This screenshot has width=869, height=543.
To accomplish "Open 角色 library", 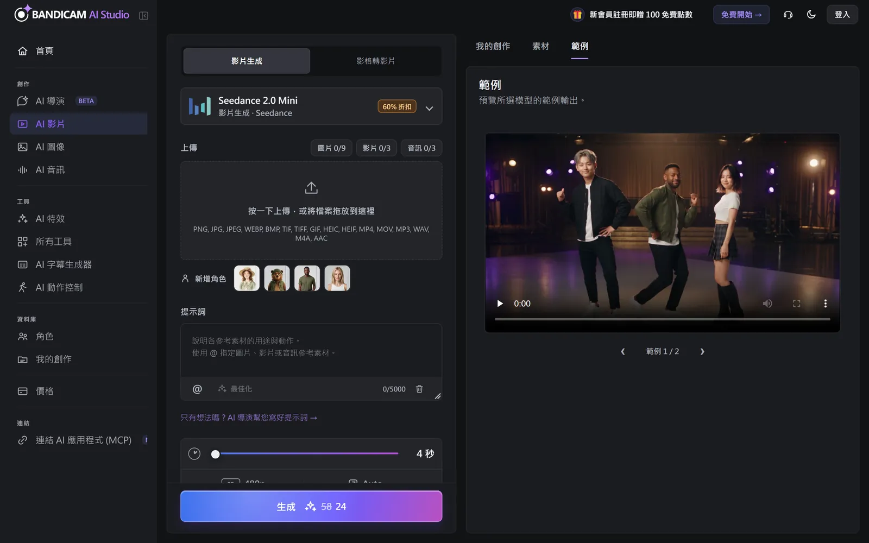I will pyautogui.click(x=79, y=337).
